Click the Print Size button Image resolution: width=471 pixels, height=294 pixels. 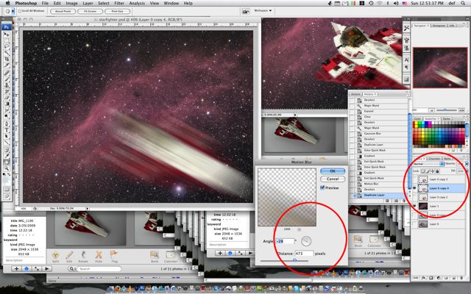pyautogui.click(x=117, y=12)
